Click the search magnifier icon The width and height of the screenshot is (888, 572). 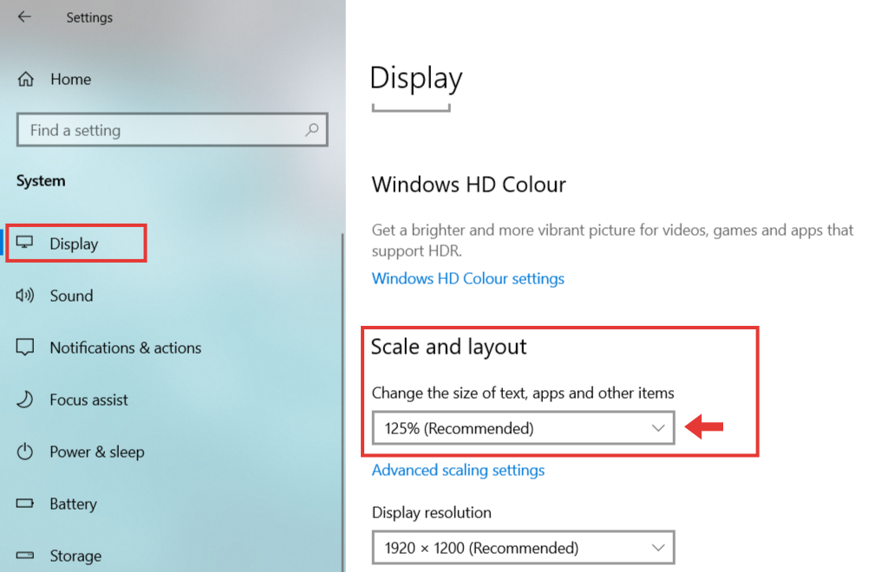311,130
